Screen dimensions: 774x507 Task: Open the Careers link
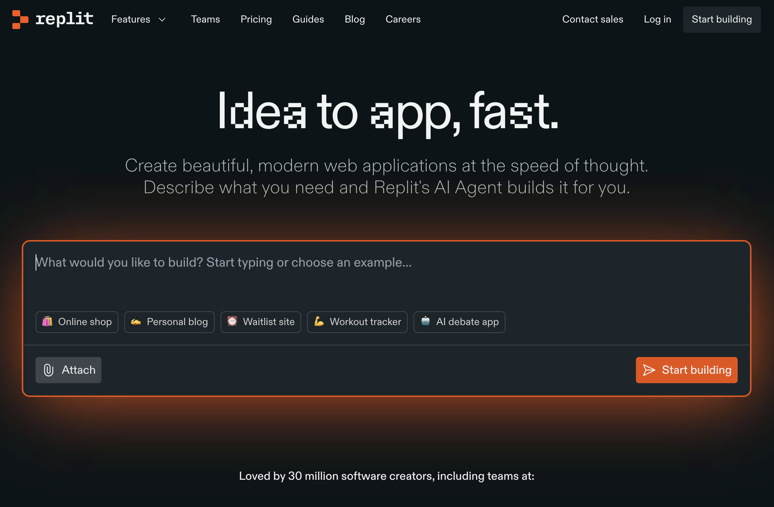coord(403,19)
